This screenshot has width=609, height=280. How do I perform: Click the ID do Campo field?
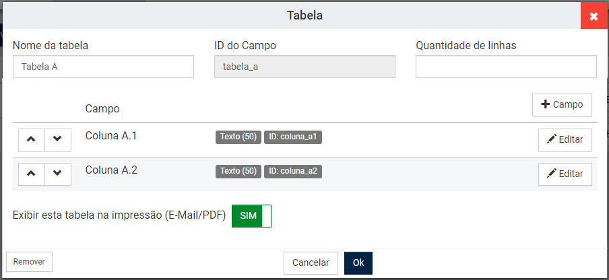pos(304,67)
